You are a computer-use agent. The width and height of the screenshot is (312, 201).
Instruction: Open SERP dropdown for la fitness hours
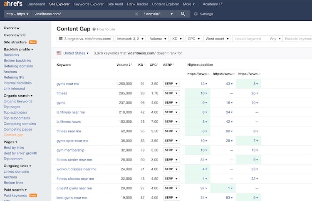click(171, 122)
